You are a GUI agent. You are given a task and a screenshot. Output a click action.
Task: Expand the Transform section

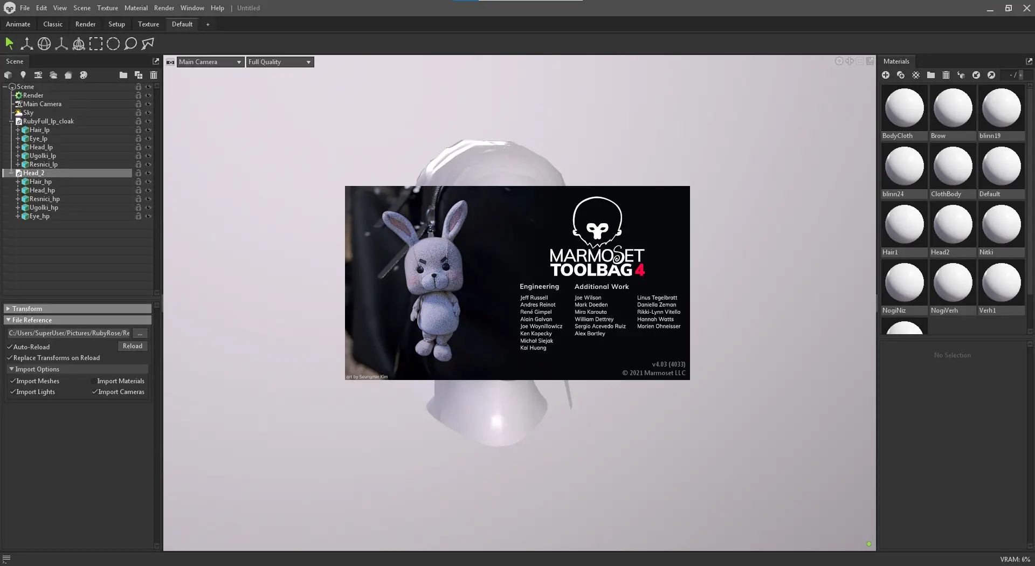click(x=78, y=309)
